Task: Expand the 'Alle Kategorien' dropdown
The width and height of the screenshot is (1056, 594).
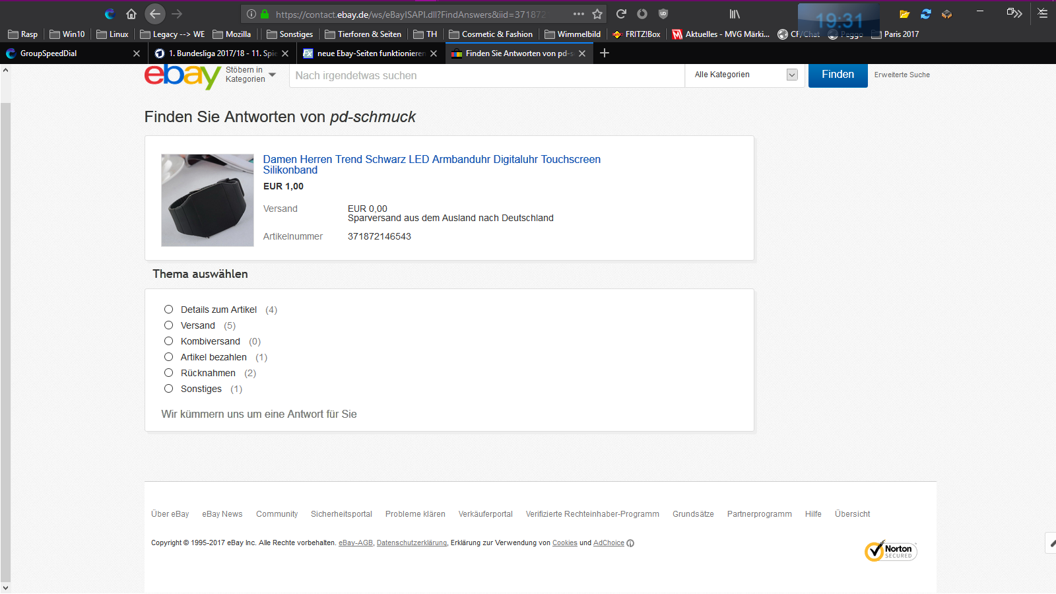Action: 745,75
